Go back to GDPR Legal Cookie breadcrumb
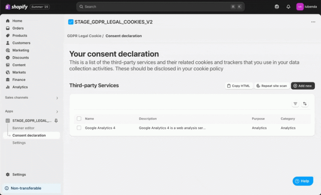321x195 pixels. tap(84, 36)
